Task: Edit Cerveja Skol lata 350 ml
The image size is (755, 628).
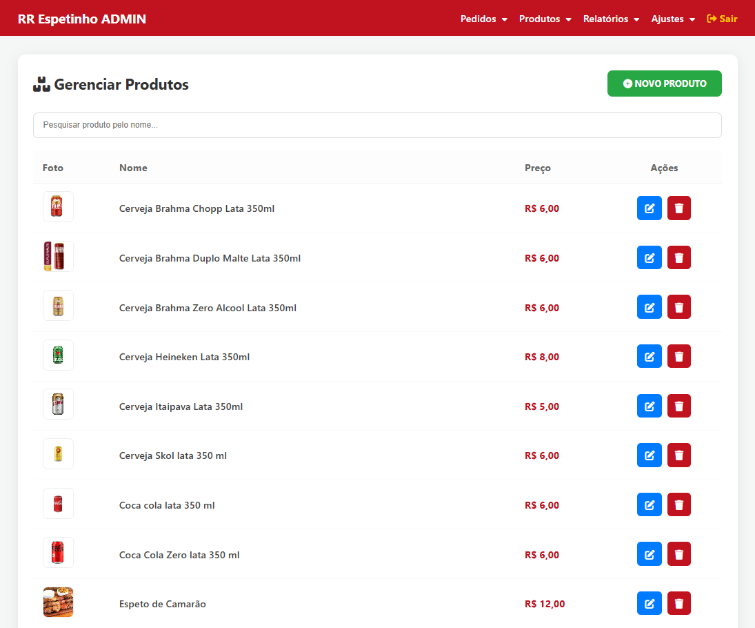Action: click(x=649, y=455)
